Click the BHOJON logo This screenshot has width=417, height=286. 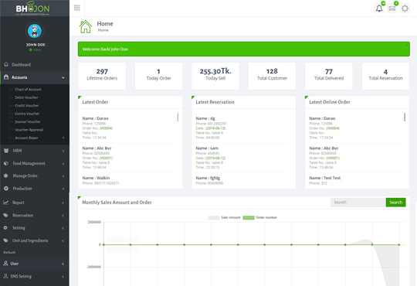tap(32, 9)
